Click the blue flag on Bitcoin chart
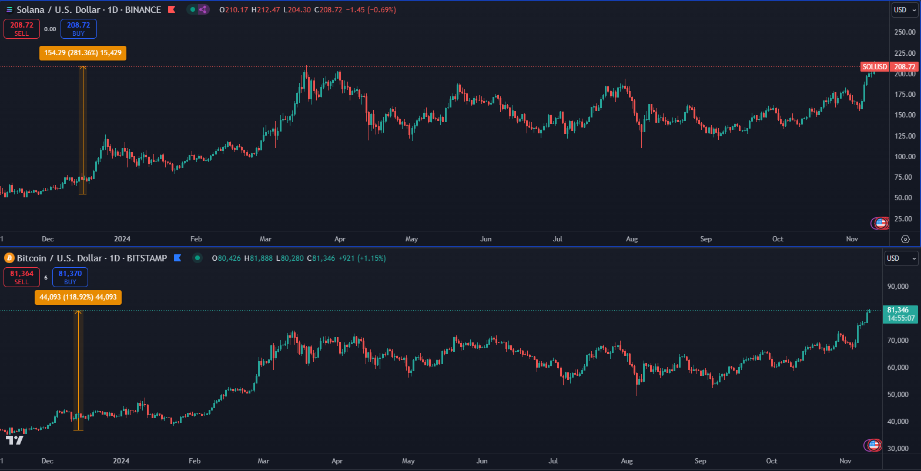 (177, 258)
